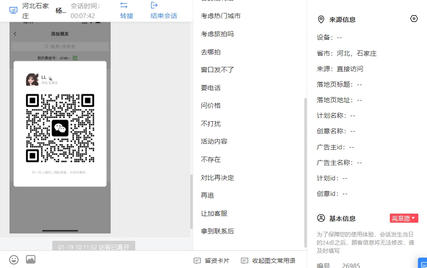Image resolution: width=427 pixels, height=268 pixels.
Task: Click the 落地页地址 row
Action: [339, 100]
